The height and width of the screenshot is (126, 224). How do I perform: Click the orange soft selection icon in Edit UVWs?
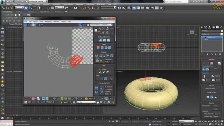tap(86, 99)
